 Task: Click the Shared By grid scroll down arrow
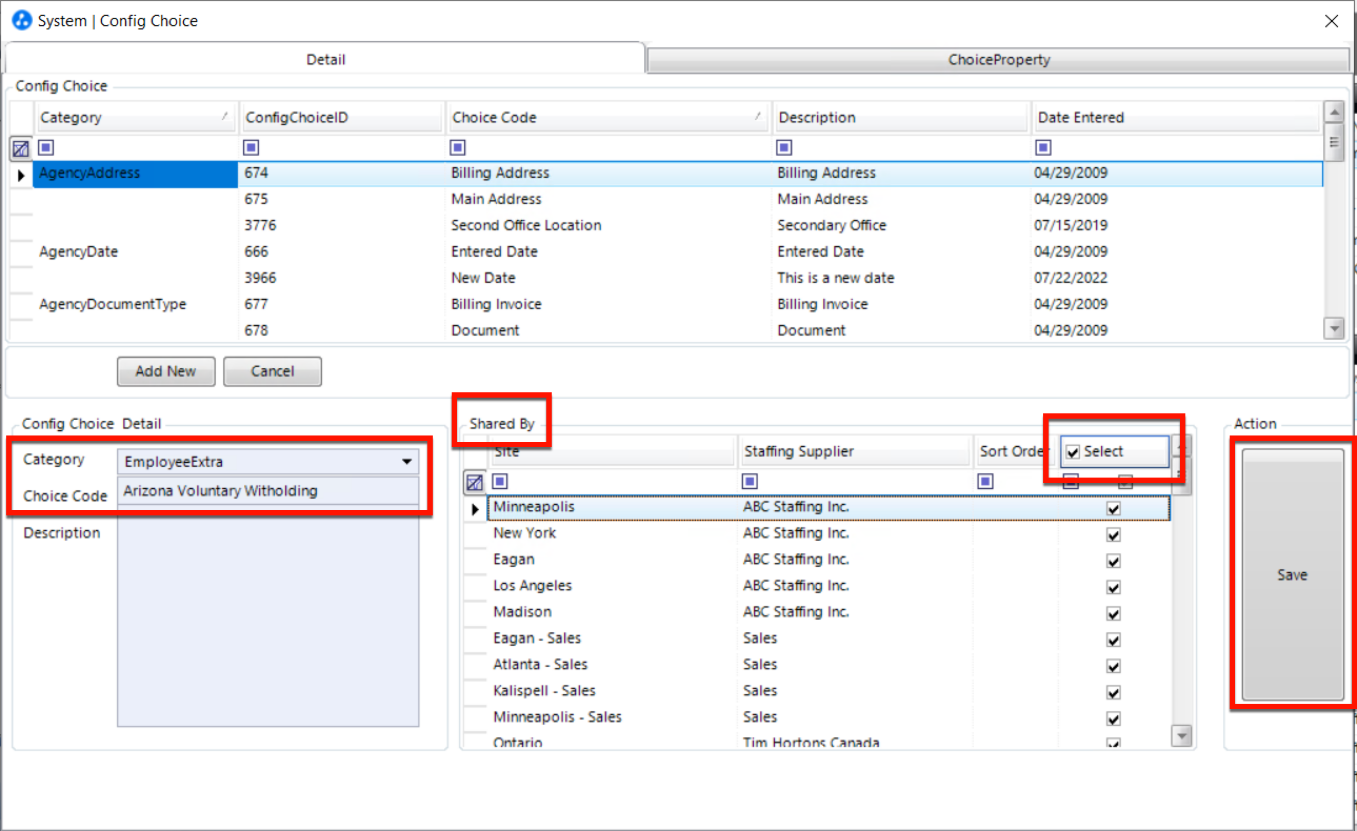(x=1181, y=735)
